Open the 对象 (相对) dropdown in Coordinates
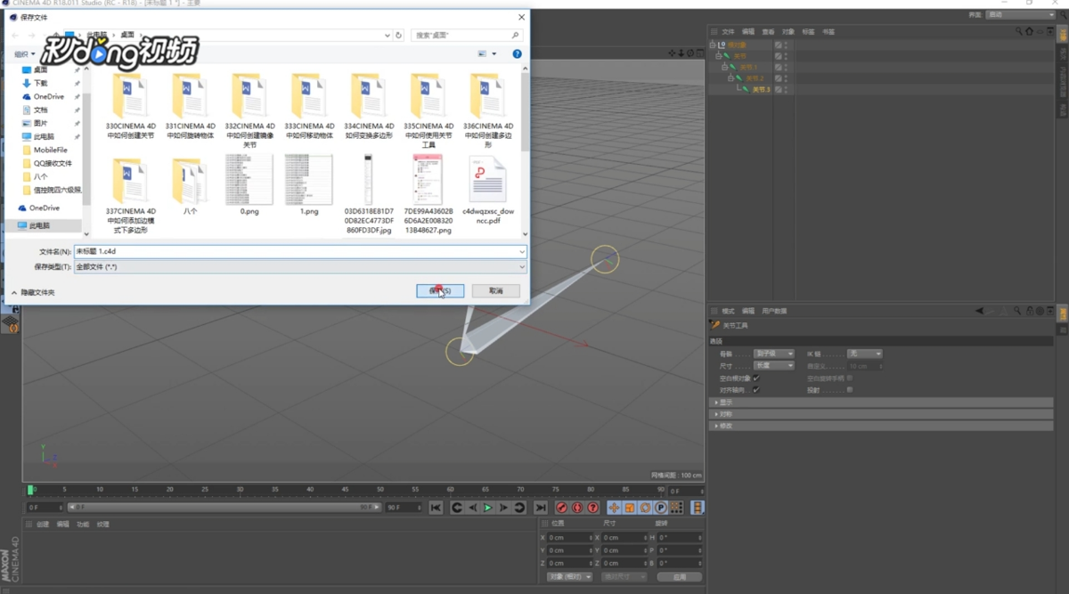Viewport: 1069px width, 594px height. 570,577
